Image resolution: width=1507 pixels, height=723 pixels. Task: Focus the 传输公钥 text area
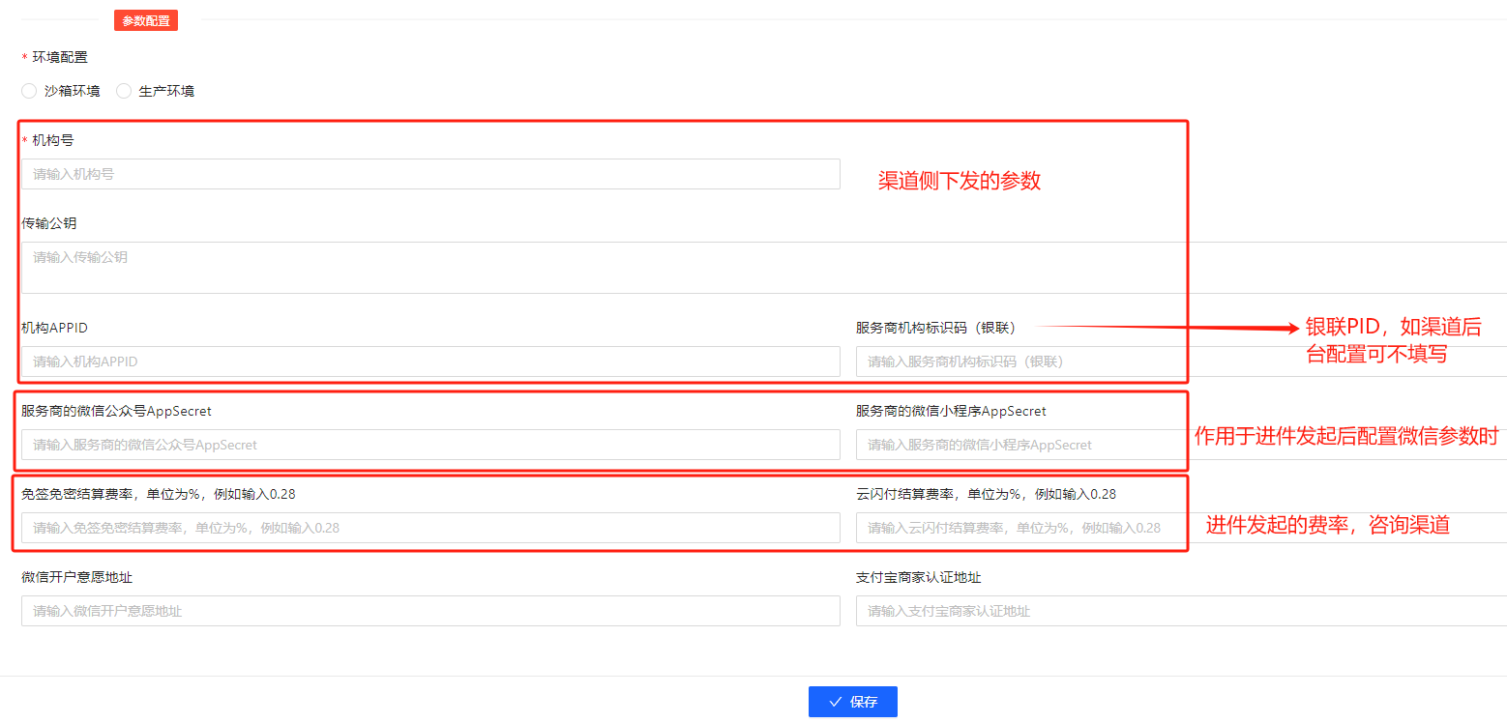tap(754, 267)
